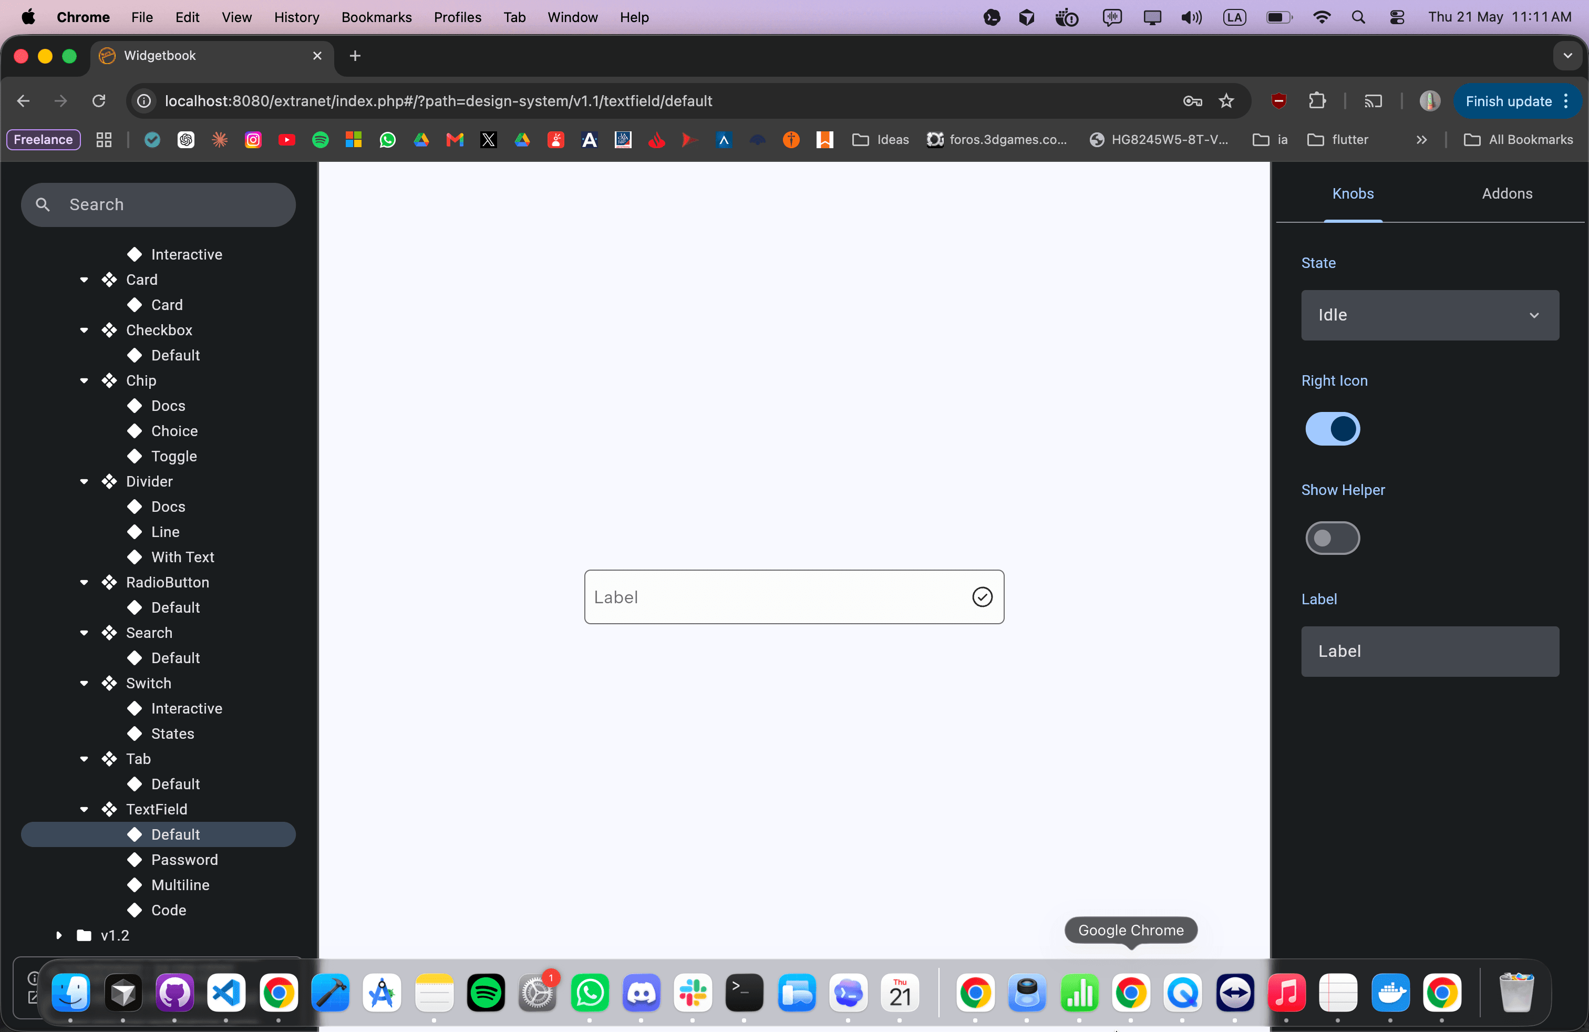
Task: Click the Finish update button
Action: (x=1517, y=101)
